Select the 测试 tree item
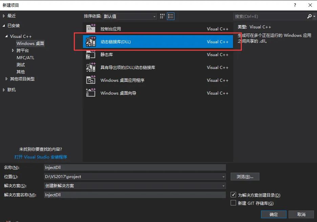 click(x=21, y=65)
